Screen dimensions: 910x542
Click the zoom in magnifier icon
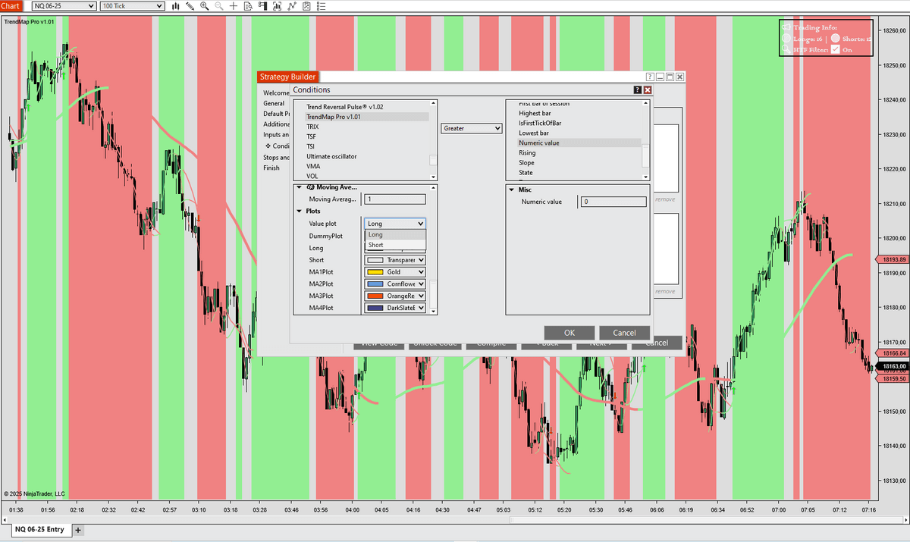tap(205, 6)
